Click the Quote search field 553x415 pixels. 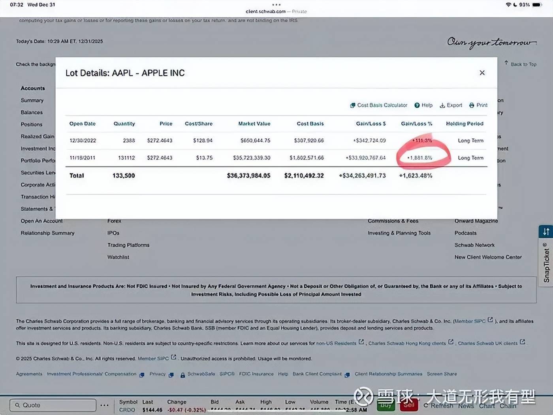[53, 405]
